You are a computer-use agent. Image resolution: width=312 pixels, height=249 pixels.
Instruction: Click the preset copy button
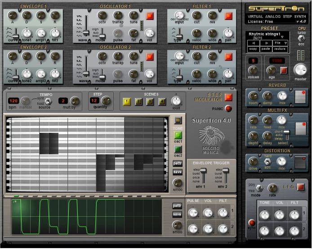(253, 48)
